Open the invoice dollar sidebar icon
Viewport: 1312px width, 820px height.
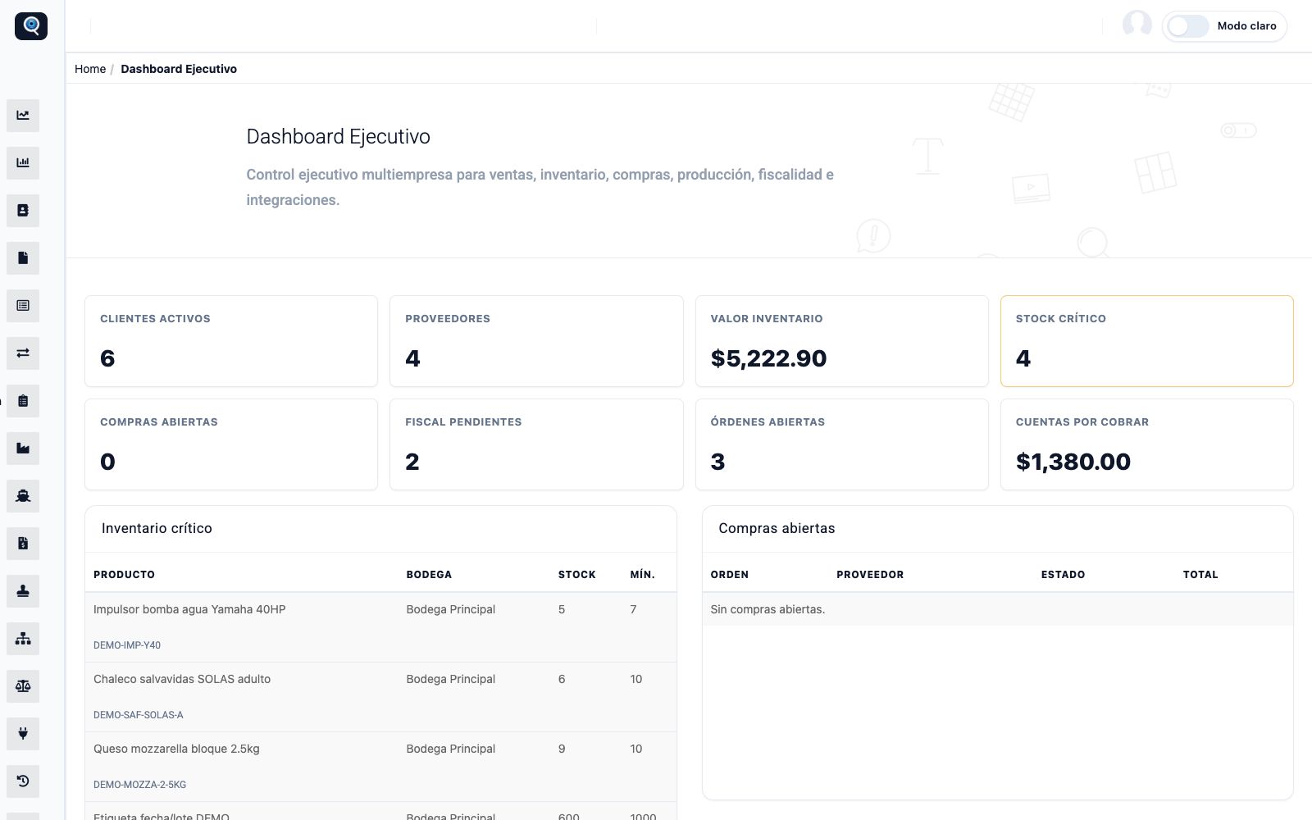[x=23, y=544]
